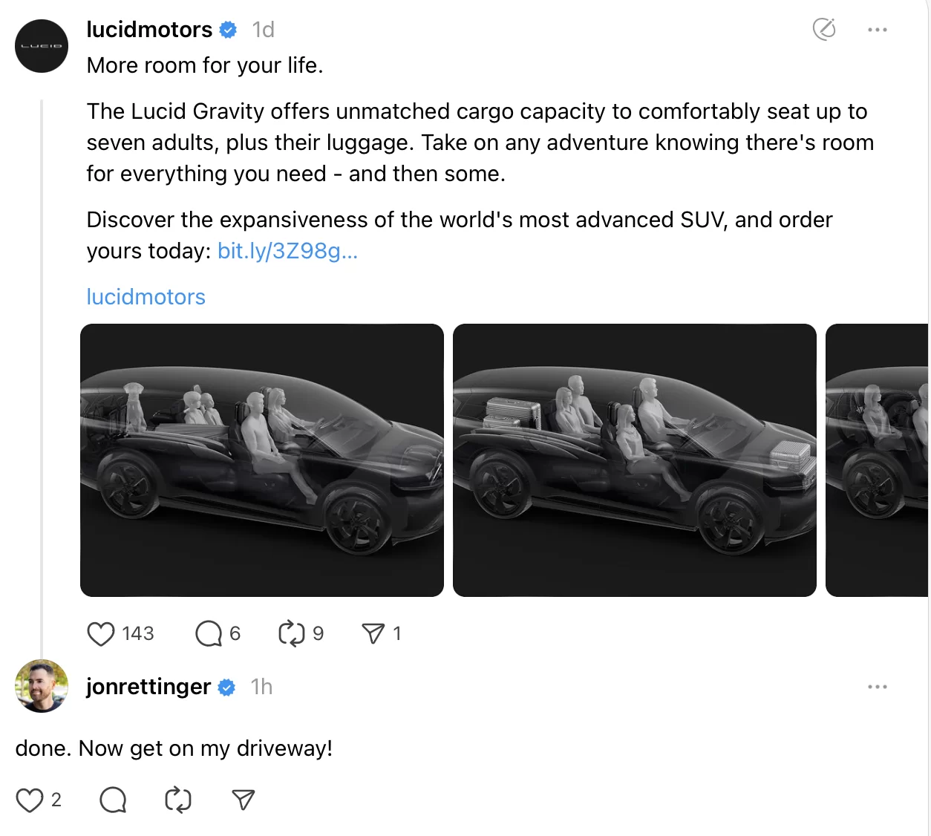Screen dimensions: 931x836
Task: Share jonrettinger's reply via send icon
Action: (244, 800)
